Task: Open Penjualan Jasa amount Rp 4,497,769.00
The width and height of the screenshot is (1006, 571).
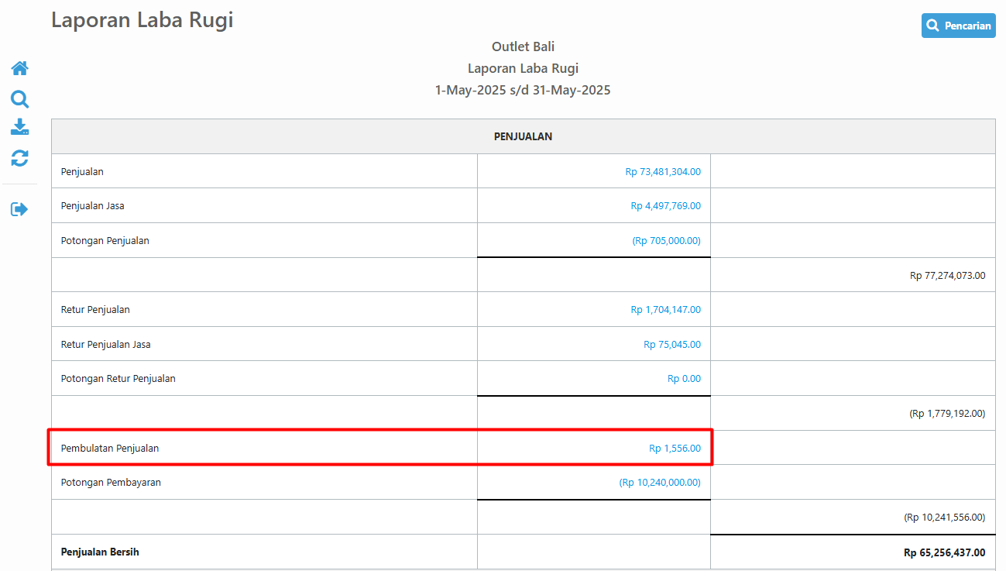Action: (x=665, y=206)
